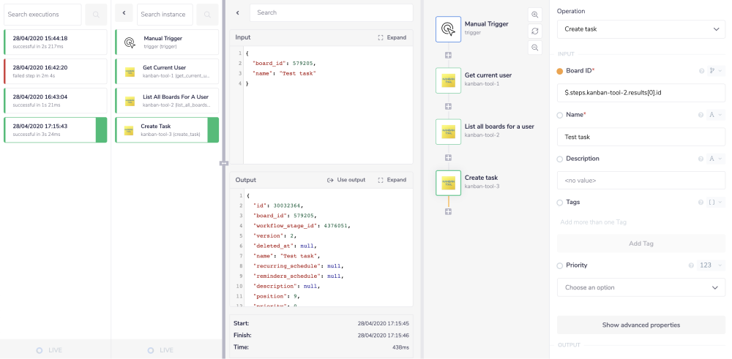Open the Name field type selector dropdown
This screenshot has width=732, height=359.
tap(714, 115)
